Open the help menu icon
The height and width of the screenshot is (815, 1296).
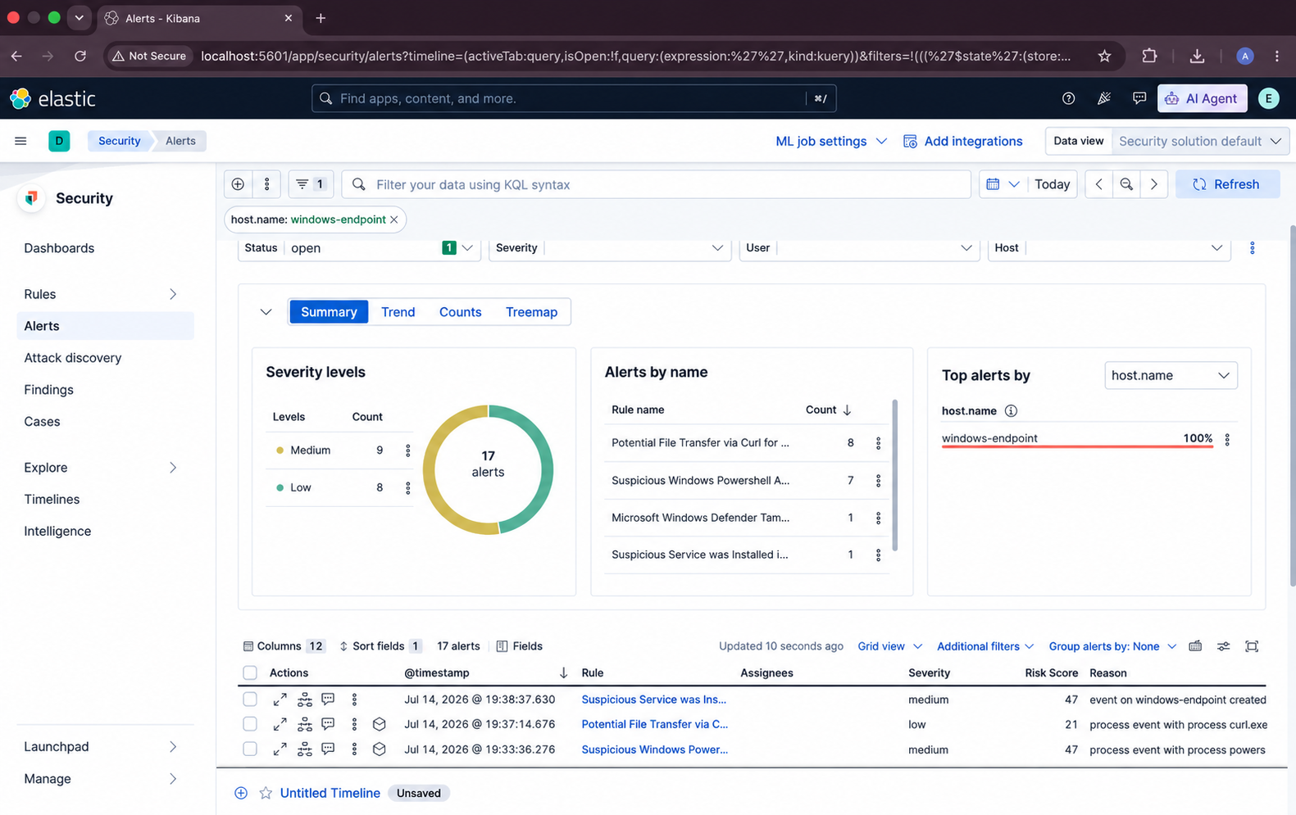(x=1068, y=98)
